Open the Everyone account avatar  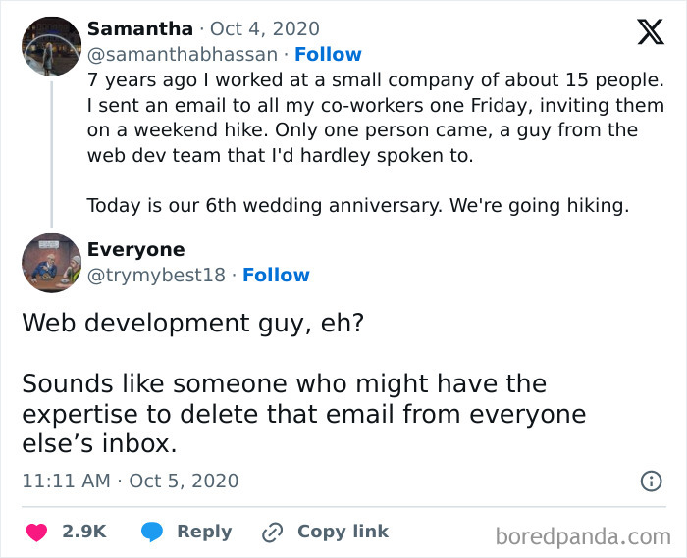click(x=51, y=263)
